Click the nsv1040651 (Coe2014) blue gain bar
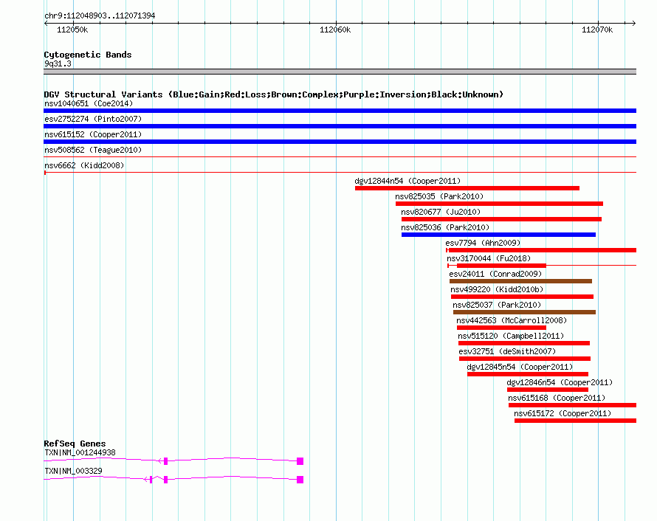657x521 pixels. [340, 111]
